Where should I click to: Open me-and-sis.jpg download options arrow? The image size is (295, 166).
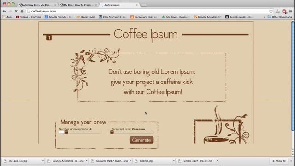43,161
